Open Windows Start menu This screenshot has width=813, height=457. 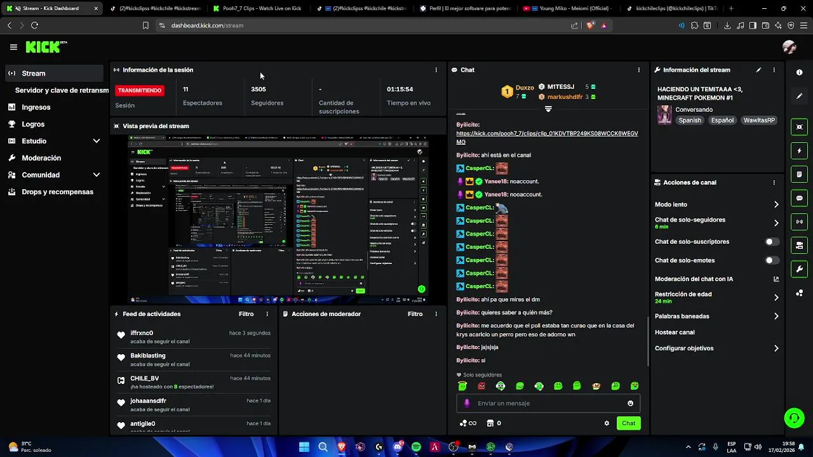[x=304, y=447]
